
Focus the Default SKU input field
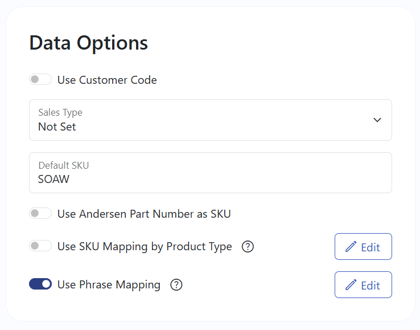pos(210,173)
